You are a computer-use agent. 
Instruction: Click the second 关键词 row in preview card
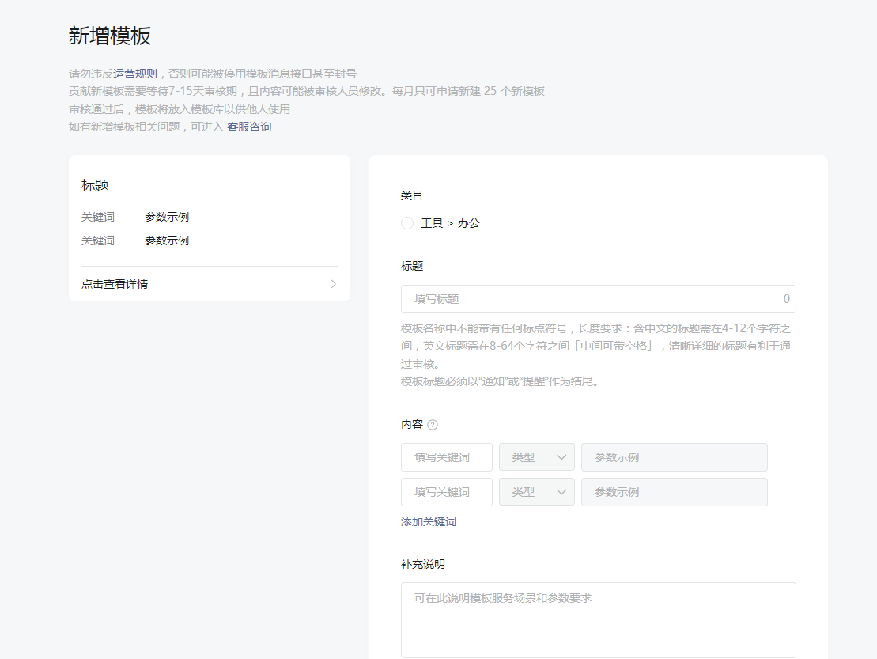coord(135,240)
